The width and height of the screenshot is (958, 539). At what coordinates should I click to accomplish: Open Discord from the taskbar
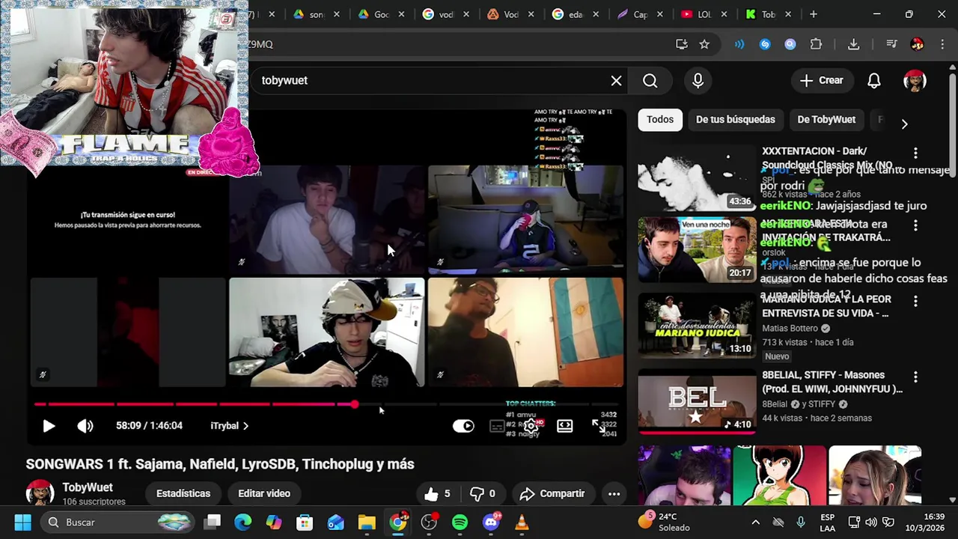pyautogui.click(x=491, y=523)
